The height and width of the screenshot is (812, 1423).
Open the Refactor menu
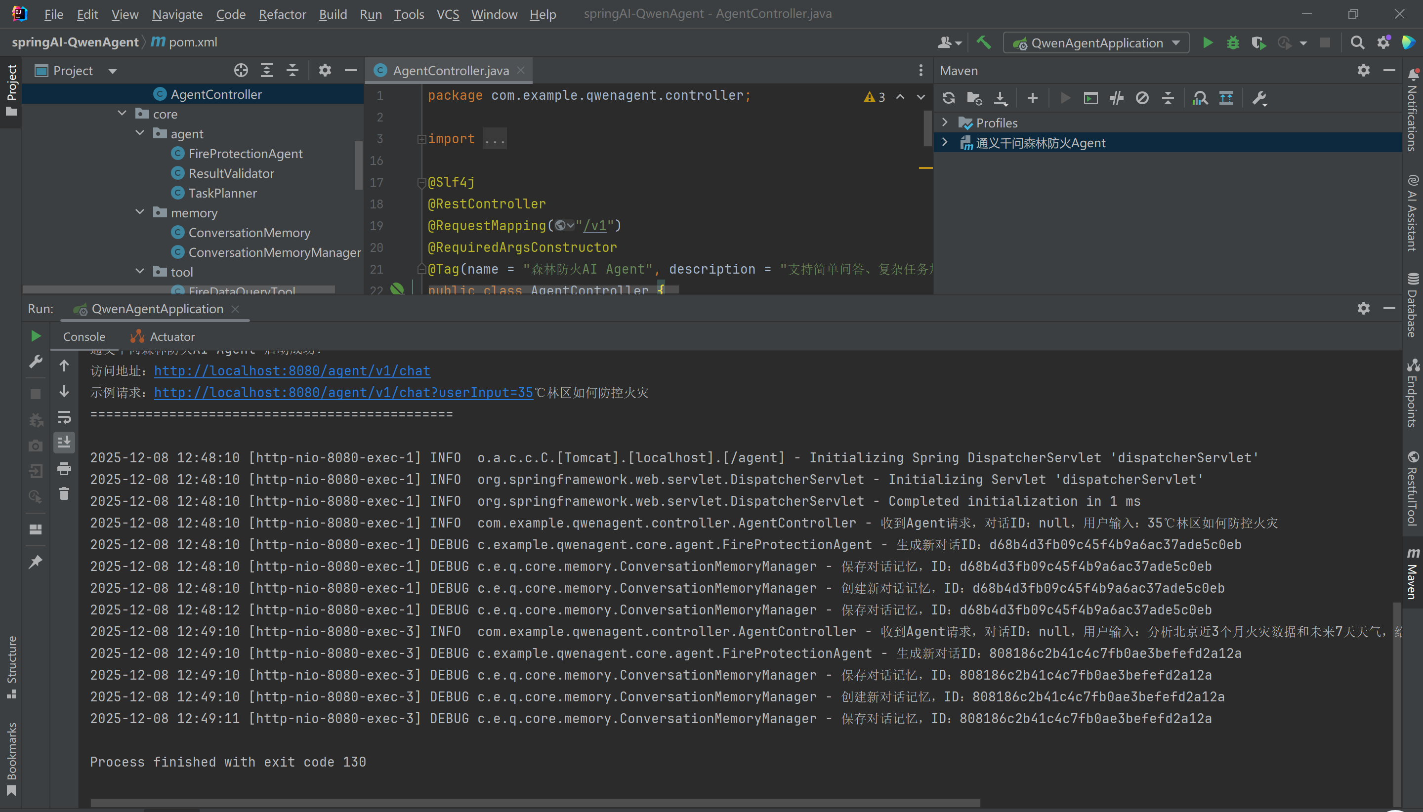[x=282, y=14]
